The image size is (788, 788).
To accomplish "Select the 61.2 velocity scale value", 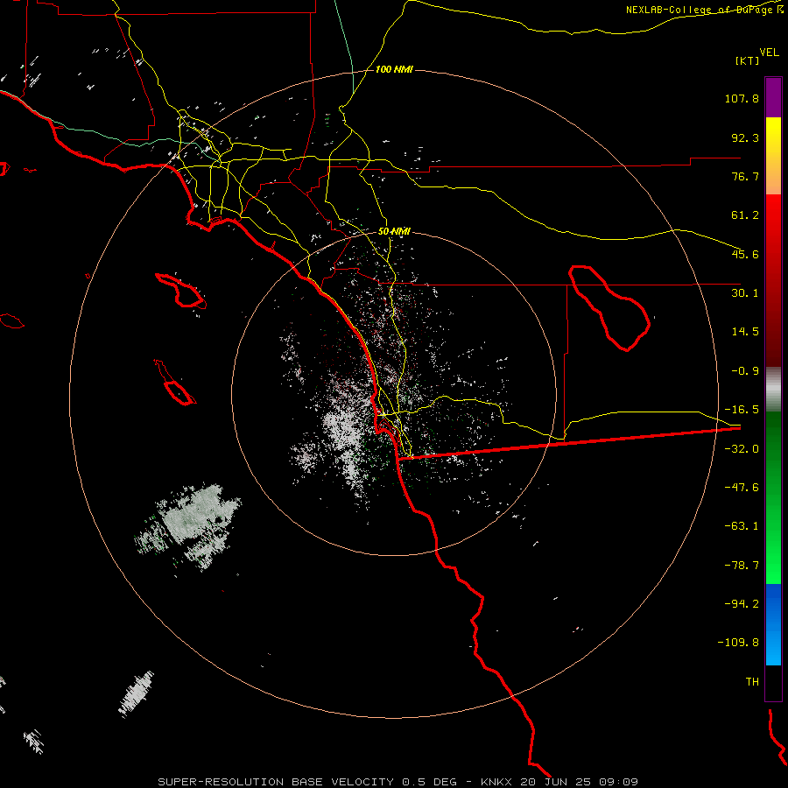I will (745, 215).
